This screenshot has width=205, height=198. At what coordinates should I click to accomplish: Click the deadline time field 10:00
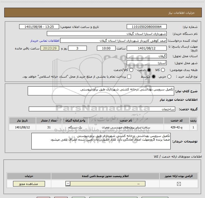pos(106,48)
